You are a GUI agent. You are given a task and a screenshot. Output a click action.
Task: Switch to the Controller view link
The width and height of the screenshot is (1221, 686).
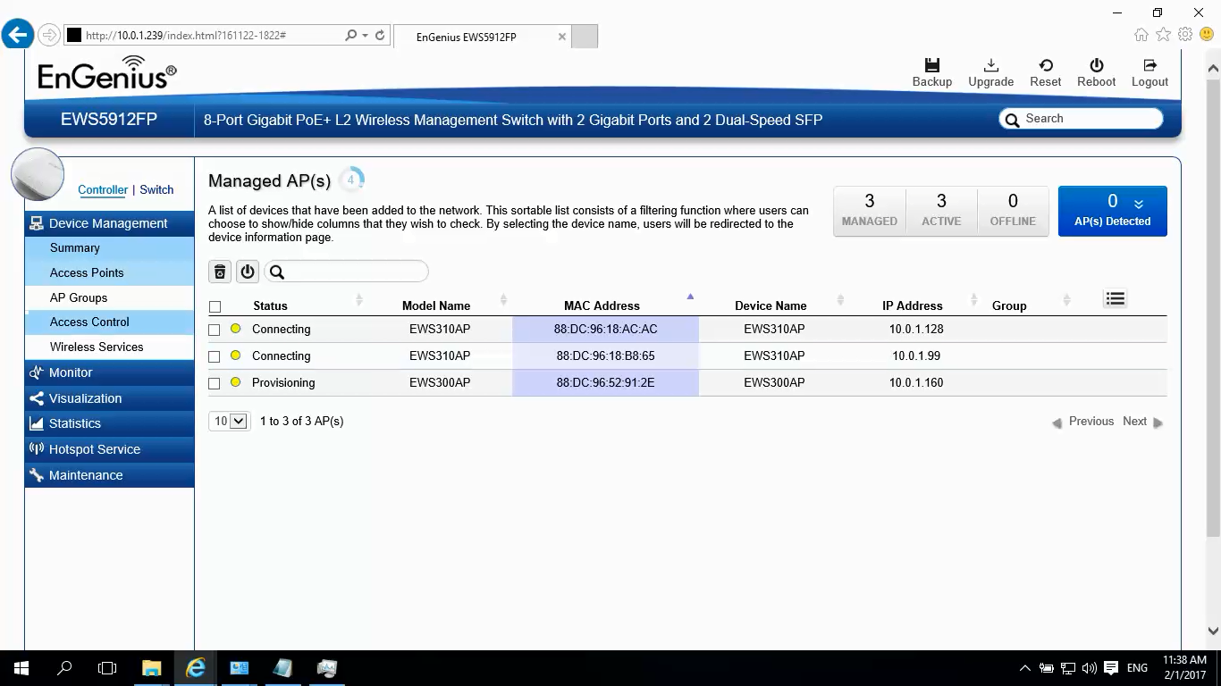(103, 189)
